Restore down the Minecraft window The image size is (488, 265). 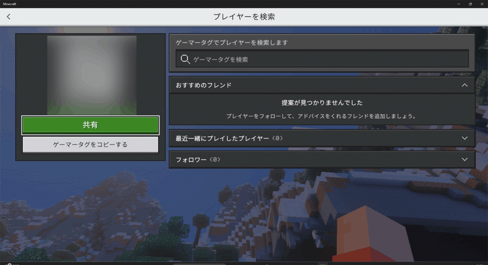(470, 4)
